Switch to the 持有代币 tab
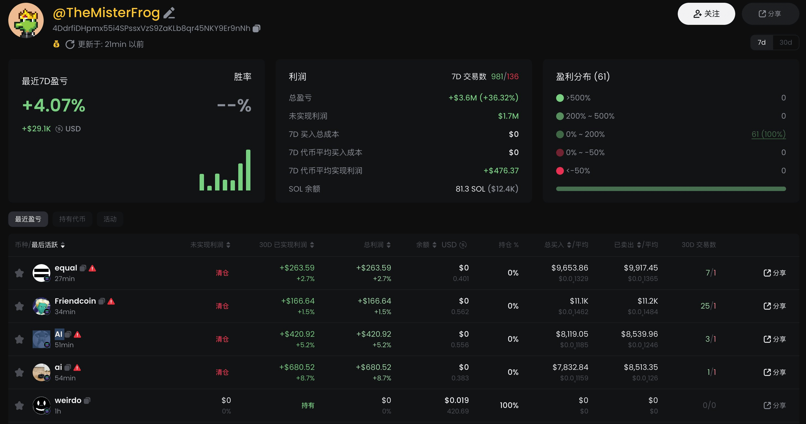Viewport: 806px width, 424px height. click(x=72, y=219)
